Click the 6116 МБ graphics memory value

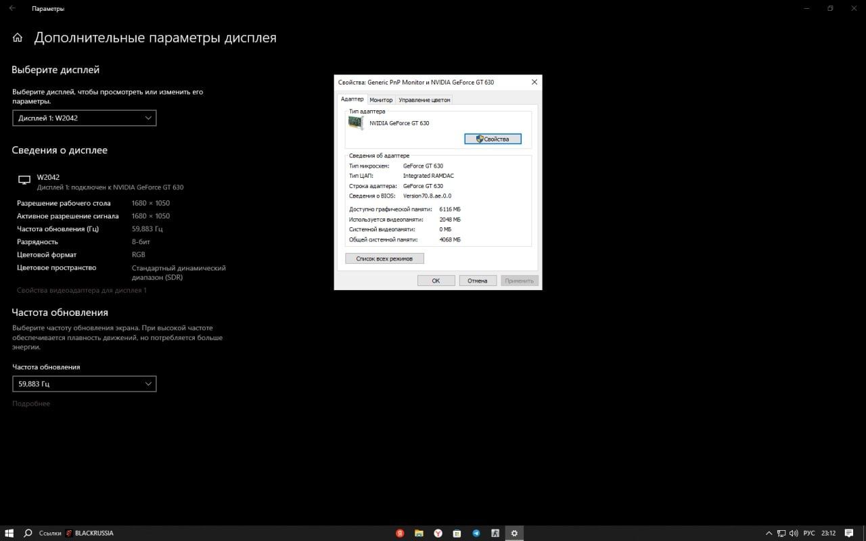450,210
